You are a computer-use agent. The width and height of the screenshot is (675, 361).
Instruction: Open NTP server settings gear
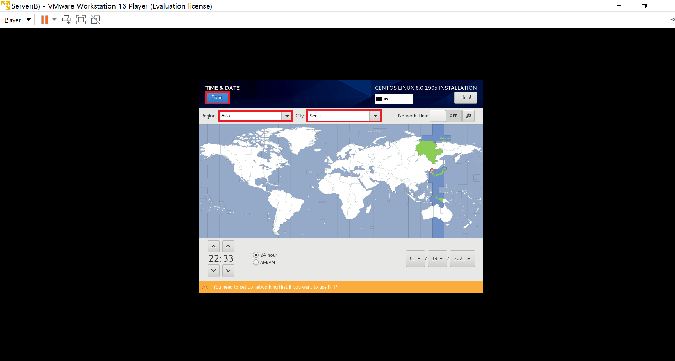tap(469, 116)
